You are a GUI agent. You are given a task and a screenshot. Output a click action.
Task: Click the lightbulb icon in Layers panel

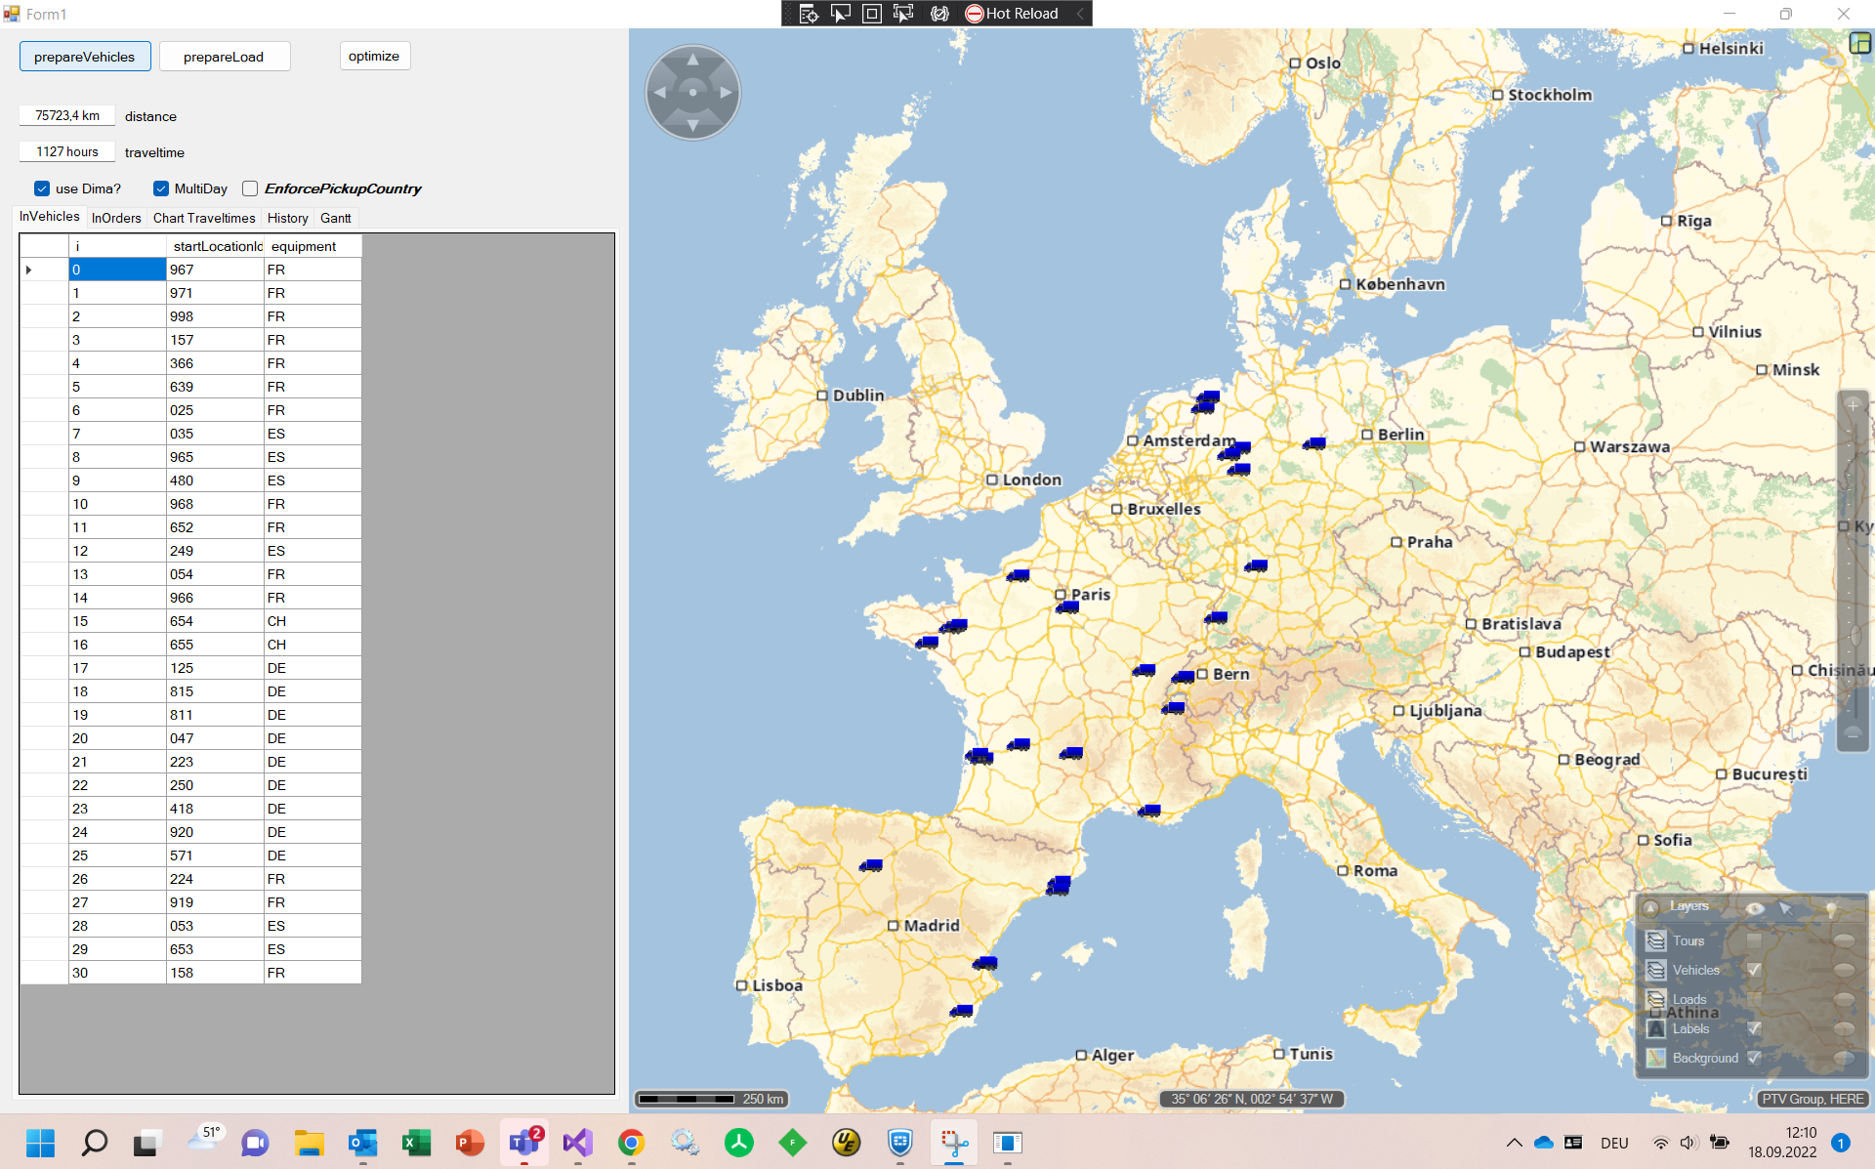pos(1831,908)
